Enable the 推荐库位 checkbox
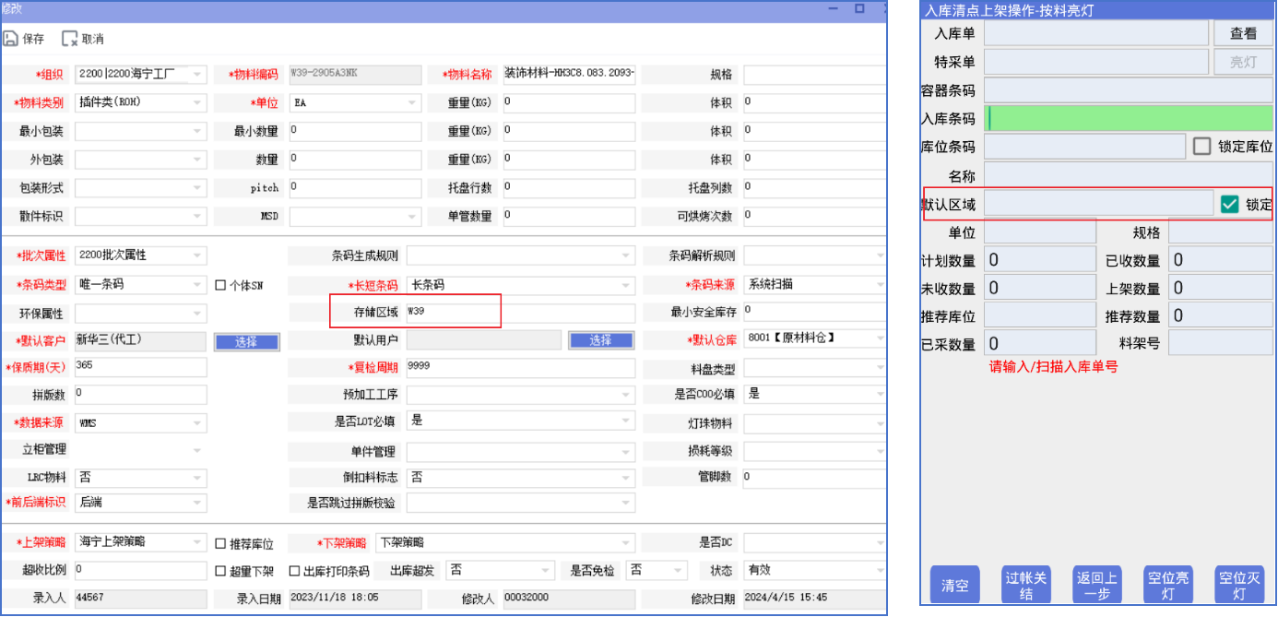The height and width of the screenshot is (617, 1278). [221, 543]
